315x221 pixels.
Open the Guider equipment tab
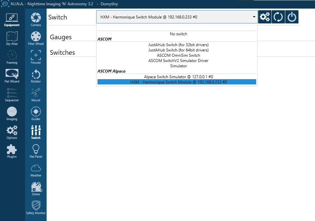pos(36,114)
